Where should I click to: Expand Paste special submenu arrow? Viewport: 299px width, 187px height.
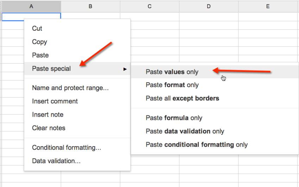(x=125, y=69)
